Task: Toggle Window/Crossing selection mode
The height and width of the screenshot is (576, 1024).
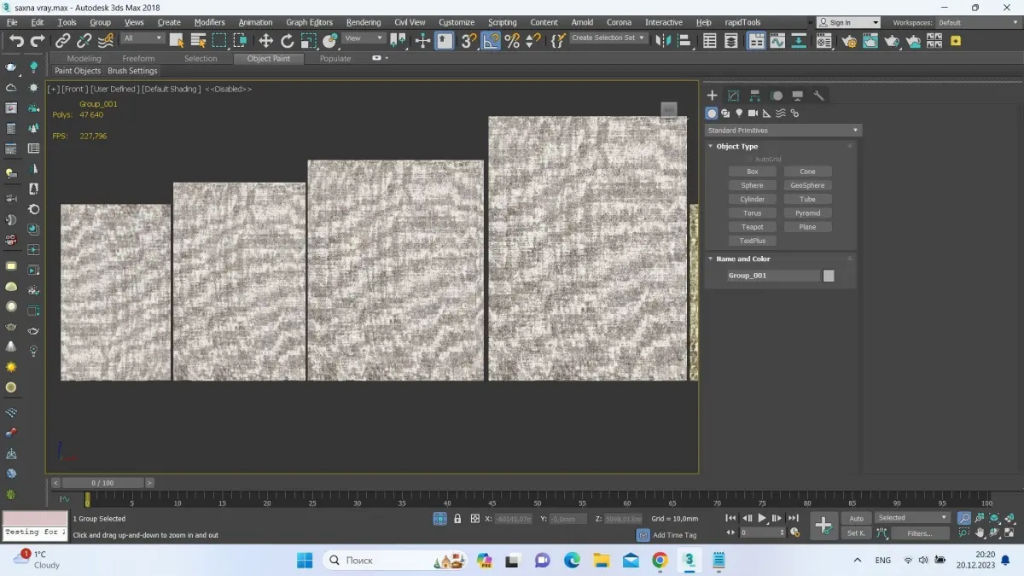Action: 241,40
